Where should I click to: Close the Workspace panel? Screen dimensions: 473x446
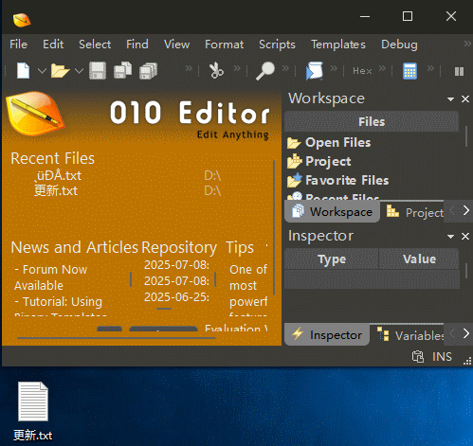tap(465, 99)
